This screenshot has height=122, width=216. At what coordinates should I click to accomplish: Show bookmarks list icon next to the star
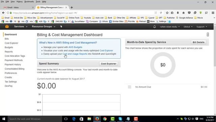point(172,13)
